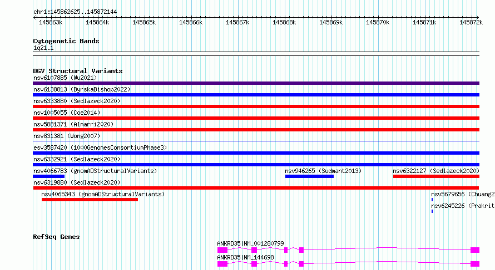Image resolution: width=495 pixels, height=270 pixels.
Task: Click the 1q21.1 cytogenetic band bar
Action: pos(256,54)
